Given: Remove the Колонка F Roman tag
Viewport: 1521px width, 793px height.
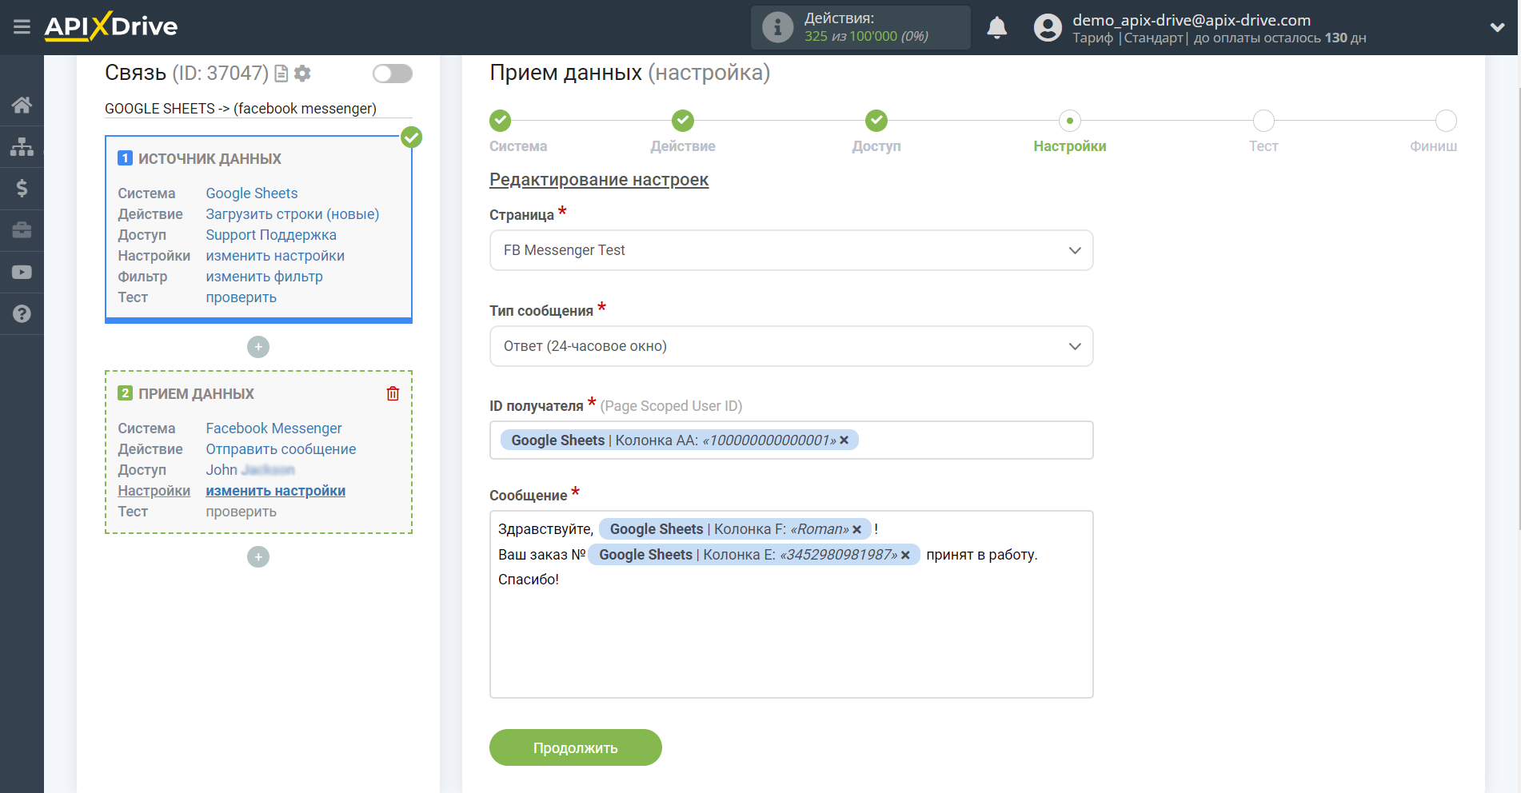Looking at the screenshot, I should (x=856, y=529).
